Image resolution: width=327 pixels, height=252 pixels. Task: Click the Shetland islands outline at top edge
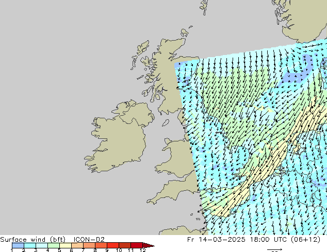click(x=204, y=7)
